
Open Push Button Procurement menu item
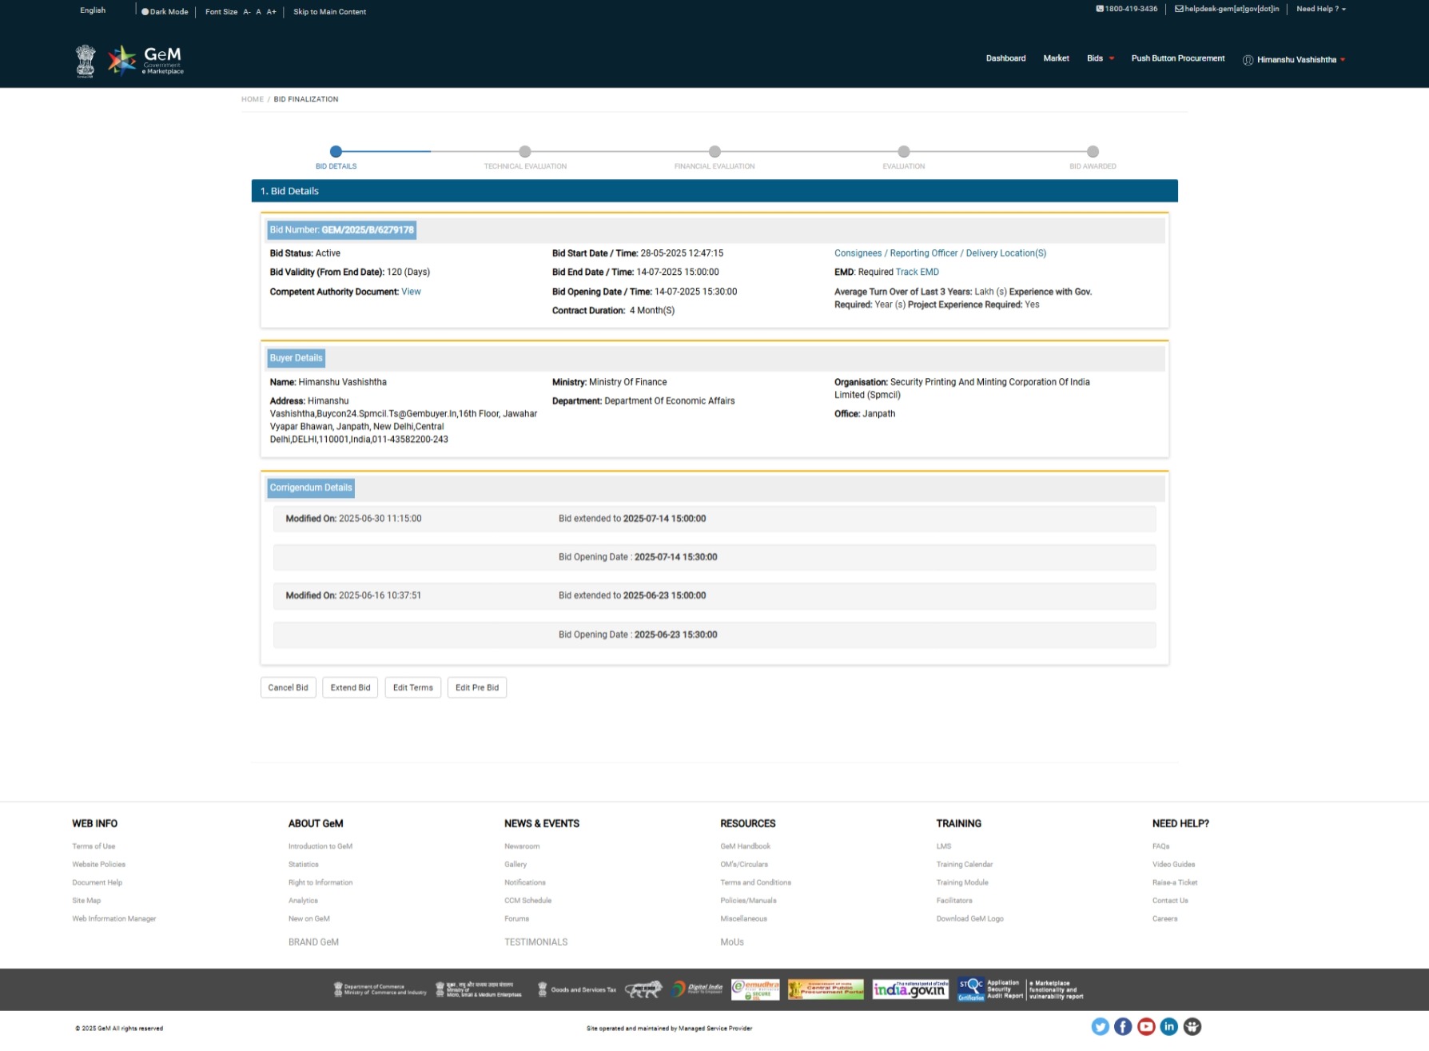pos(1177,58)
